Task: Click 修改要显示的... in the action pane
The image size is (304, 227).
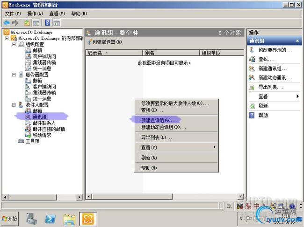Action: tap(274, 50)
